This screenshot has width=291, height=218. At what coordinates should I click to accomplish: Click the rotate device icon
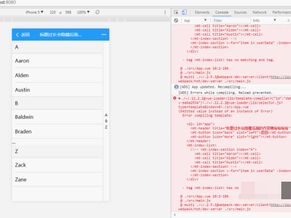(x=97, y=12)
